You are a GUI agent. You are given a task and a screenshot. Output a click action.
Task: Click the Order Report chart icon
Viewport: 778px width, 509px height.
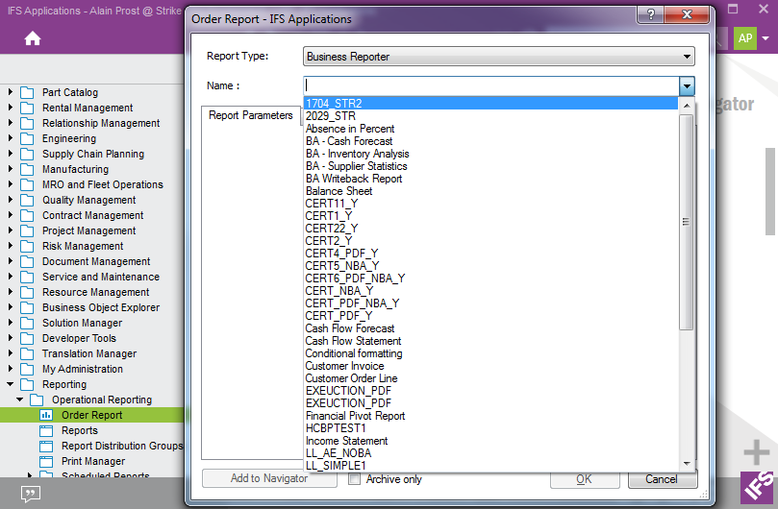click(46, 415)
